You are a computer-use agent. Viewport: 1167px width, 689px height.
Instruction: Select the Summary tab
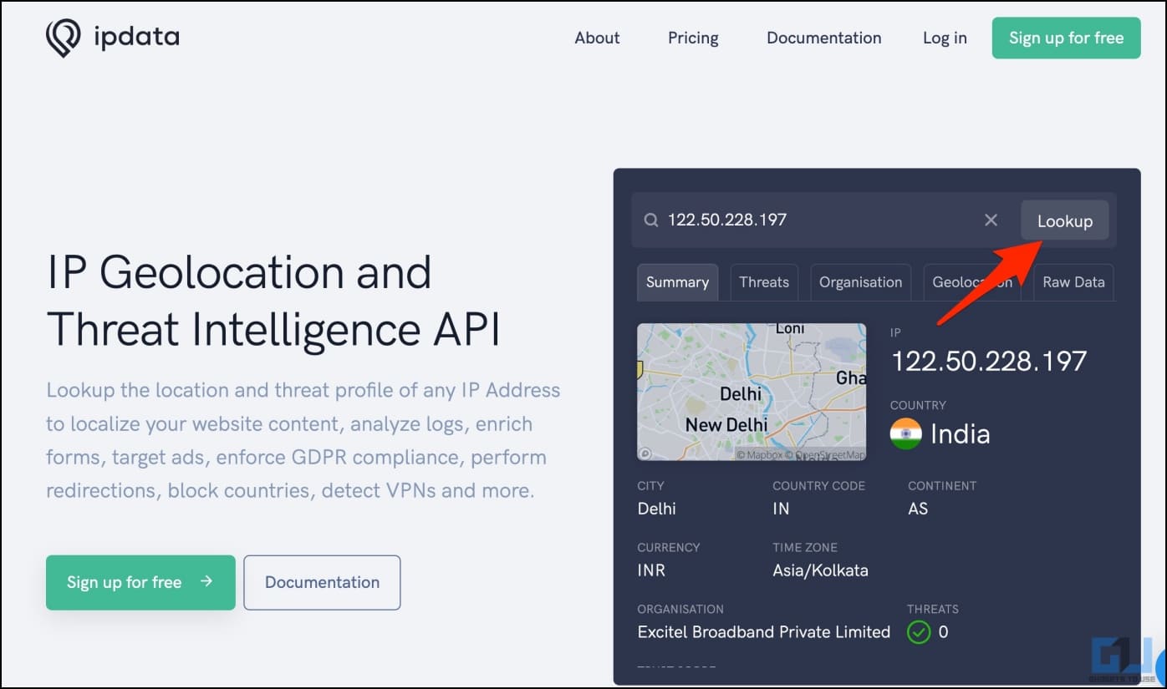pyautogui.click(x=677, y=282)
